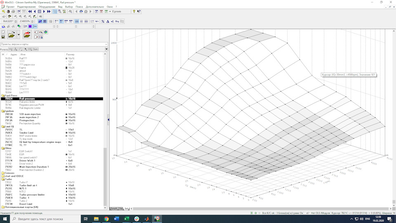The image size is (396, 223).
Task: Open Microsoft Word from the taskbar
Action: 116,219
